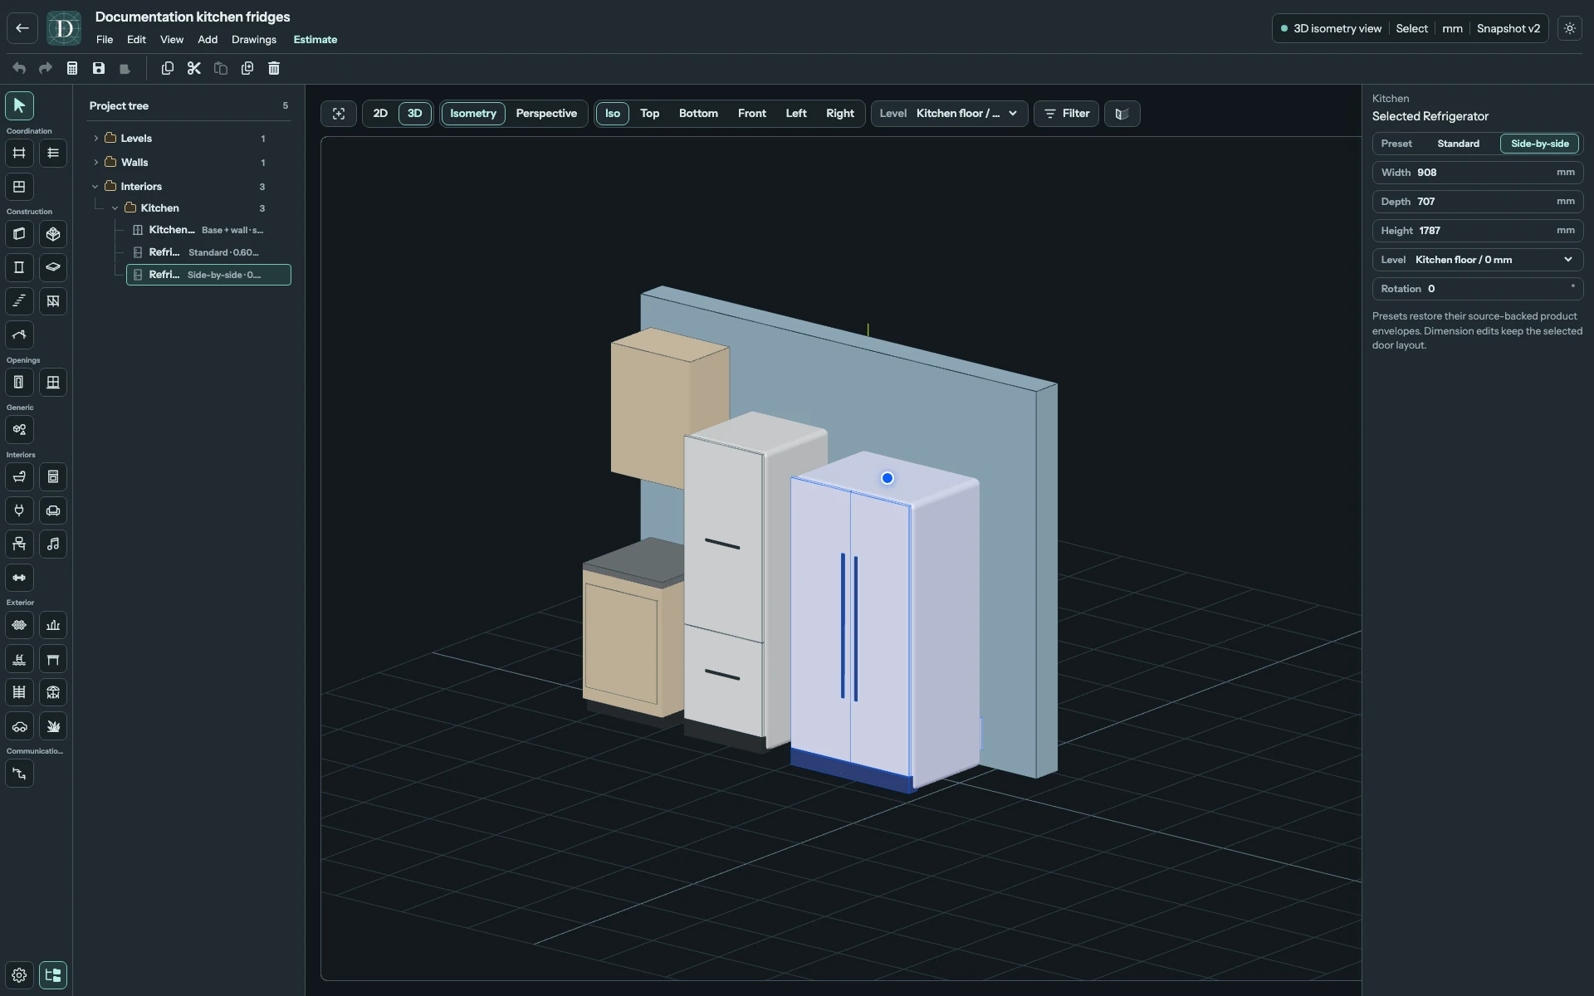This screenshot has height=996, width=1594.
Task: Open the properties Level Kitchen floor dropdown
Action: point(1477,260)
